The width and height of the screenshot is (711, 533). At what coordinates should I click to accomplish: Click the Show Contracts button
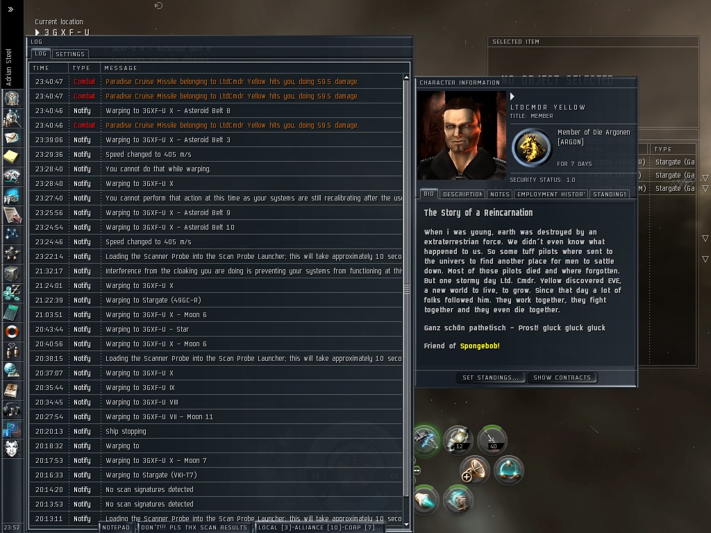click(x=562, y=378)
